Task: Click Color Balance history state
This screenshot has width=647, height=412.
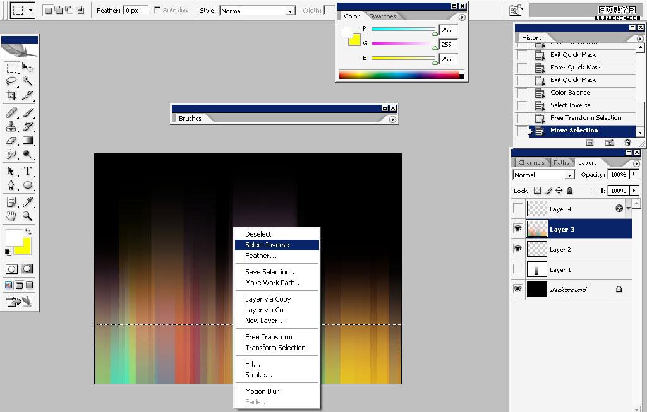Action: click(570, 93)
